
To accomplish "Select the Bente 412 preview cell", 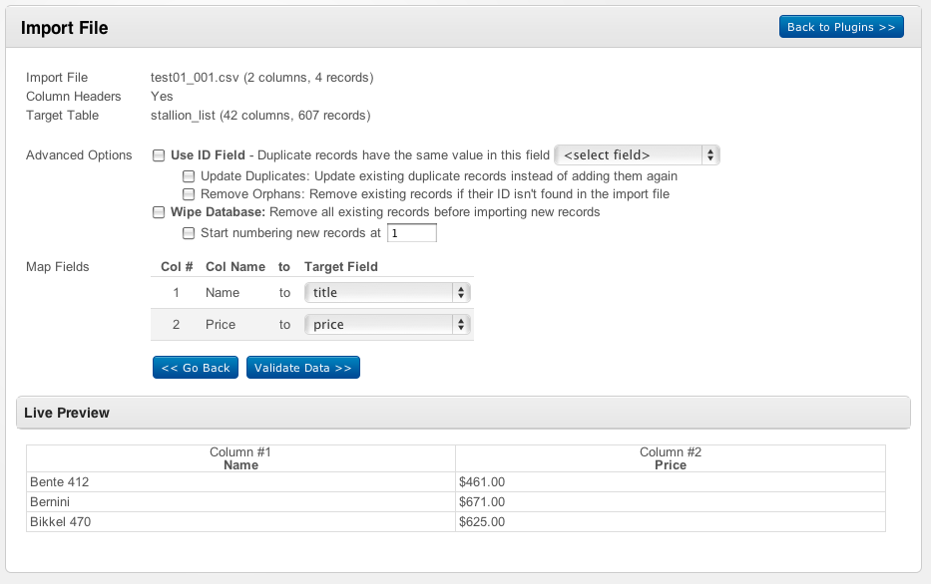I will coord(240,482).
